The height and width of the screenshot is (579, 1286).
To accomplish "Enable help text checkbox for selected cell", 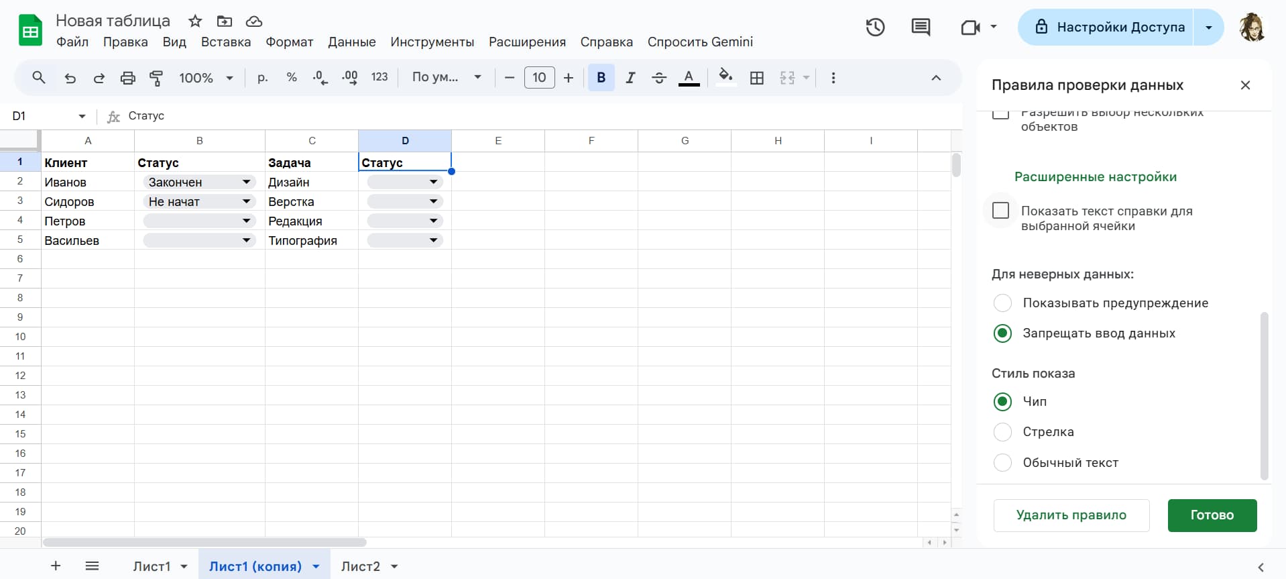I will (x=1000, y=211).
